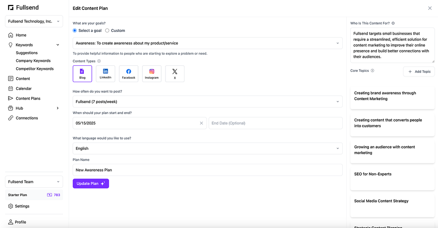Open the Fullsend Team dropdown
The height and width of the screenshot is (228, 438).
tap(34, 182)
